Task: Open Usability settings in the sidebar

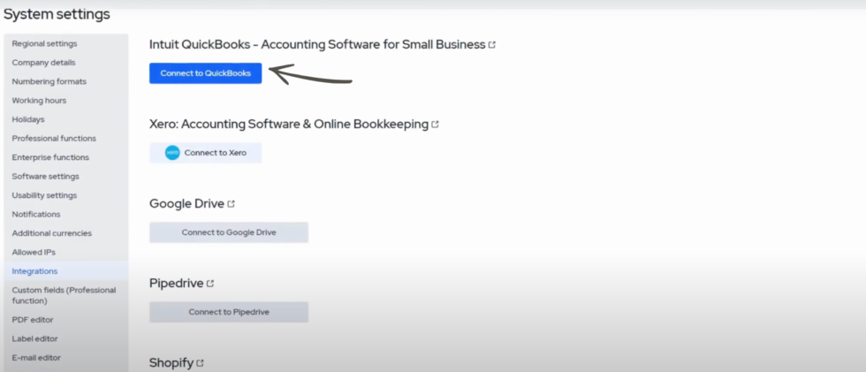Action: click(44, 195)
